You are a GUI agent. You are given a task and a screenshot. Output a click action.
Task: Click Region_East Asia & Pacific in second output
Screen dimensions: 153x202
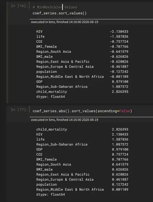pos(63,175)
